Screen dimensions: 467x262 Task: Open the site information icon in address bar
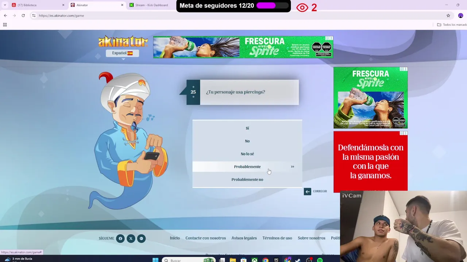pyautogui.click(x=34, y=16)
